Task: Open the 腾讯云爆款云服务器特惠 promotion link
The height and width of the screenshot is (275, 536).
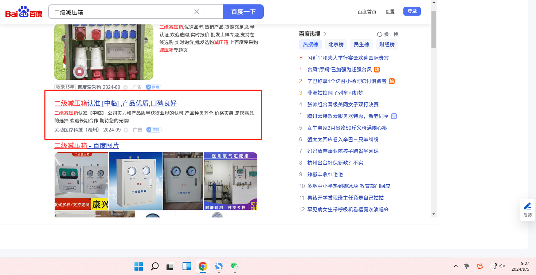Action: click(x=348, y=116)
